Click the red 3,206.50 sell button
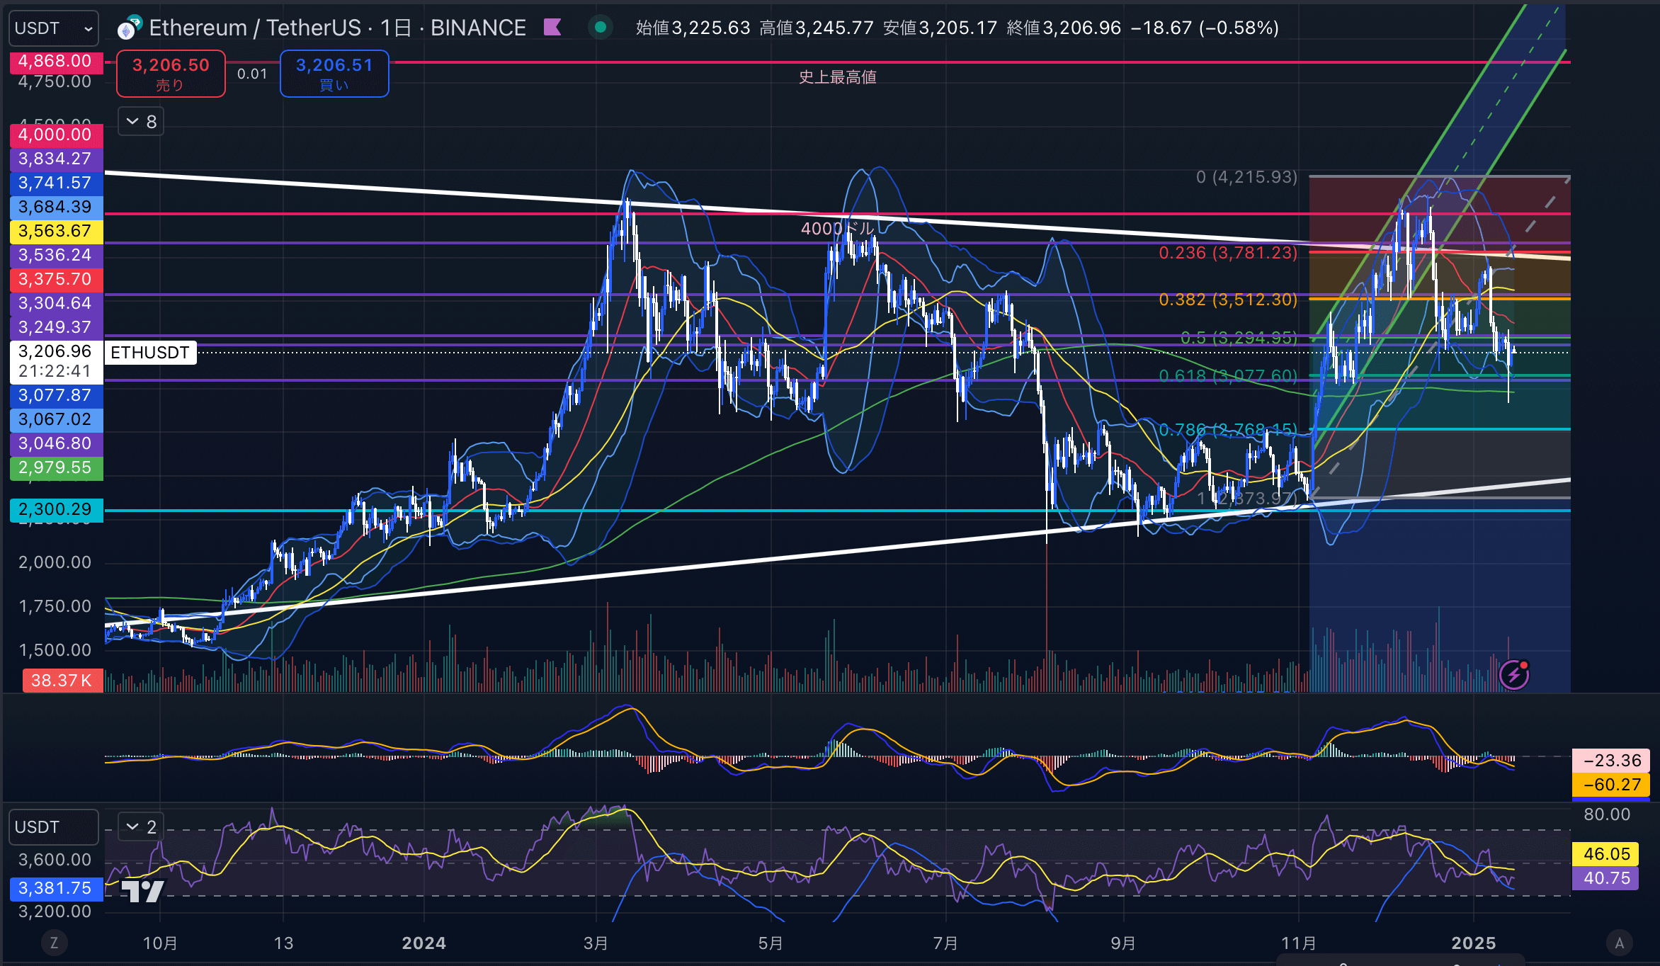 171,74
